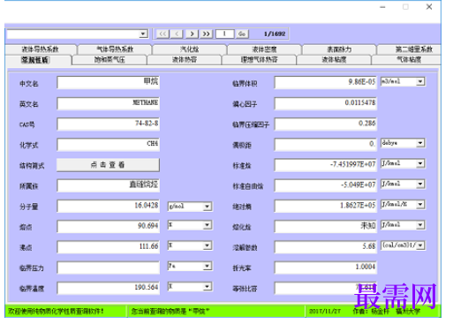The height and width of the screenshot is (324, 453).
Task: Open critical pressure unit dropdown Pa
Action: [x=190, y=267]
